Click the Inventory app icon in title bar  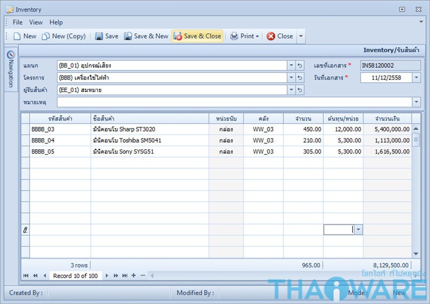(x=10, y=9)
